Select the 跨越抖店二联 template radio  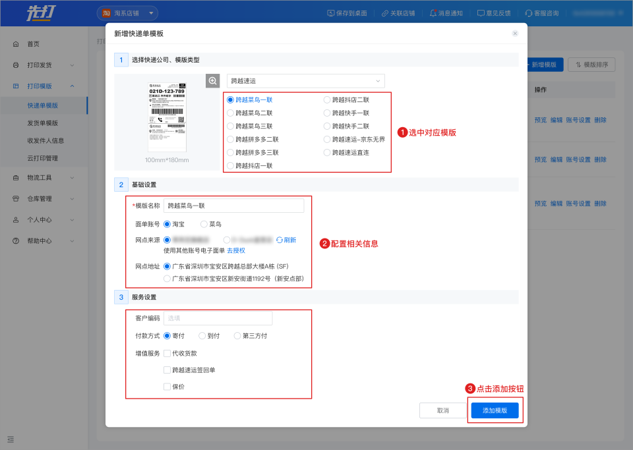tap(327, 100)
